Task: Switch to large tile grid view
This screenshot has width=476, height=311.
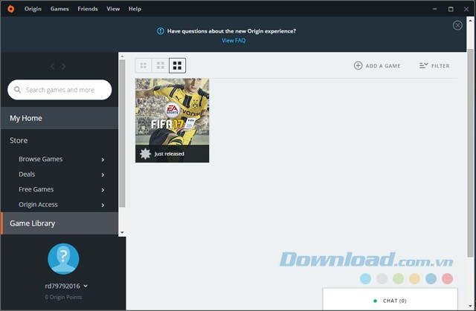Action: [178, 66]
